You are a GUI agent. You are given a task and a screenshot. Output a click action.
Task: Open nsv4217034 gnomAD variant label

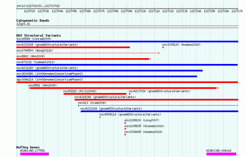pyautogui.click(x=159, y=91)
